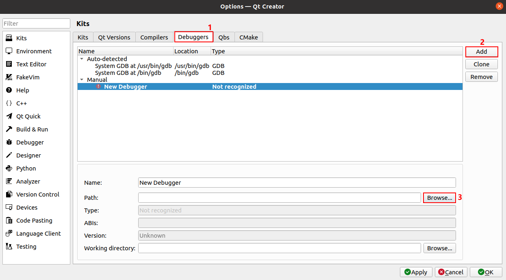Click the Add debugger button
The height and width of the screenshot is (280, 506).
pyautogui.click(x=482, y=52)
